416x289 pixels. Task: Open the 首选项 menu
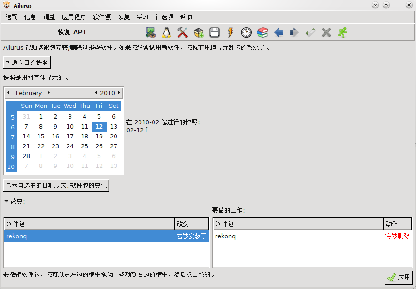(164, 17)
